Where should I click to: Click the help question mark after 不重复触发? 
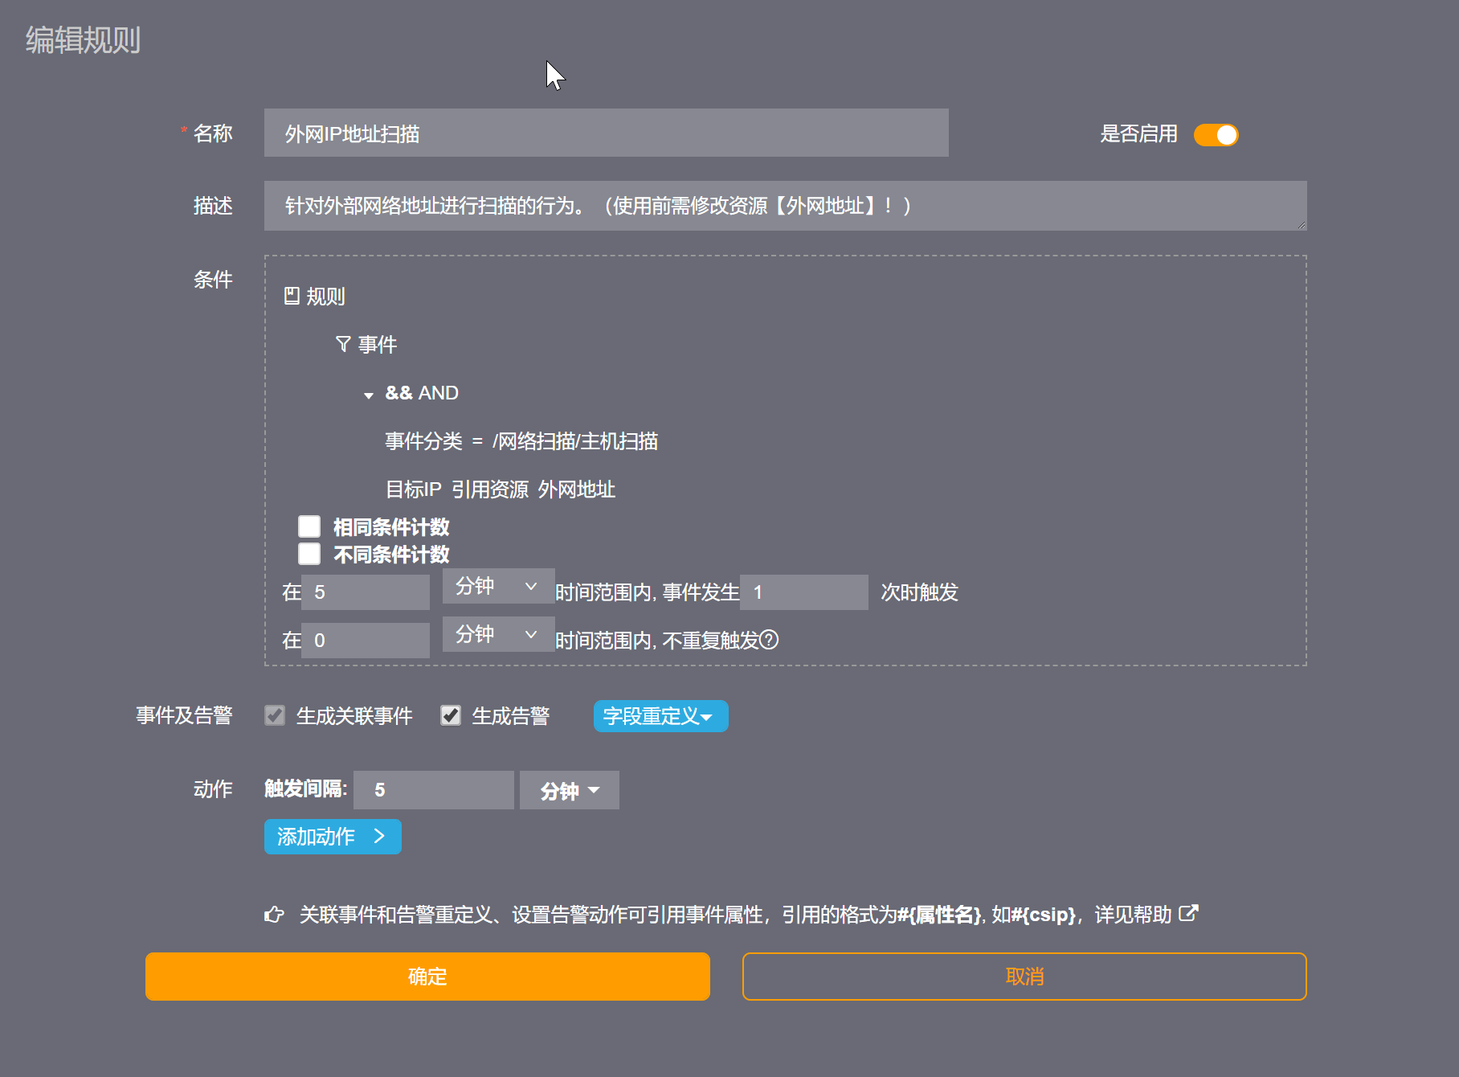[x=769, y=640]
